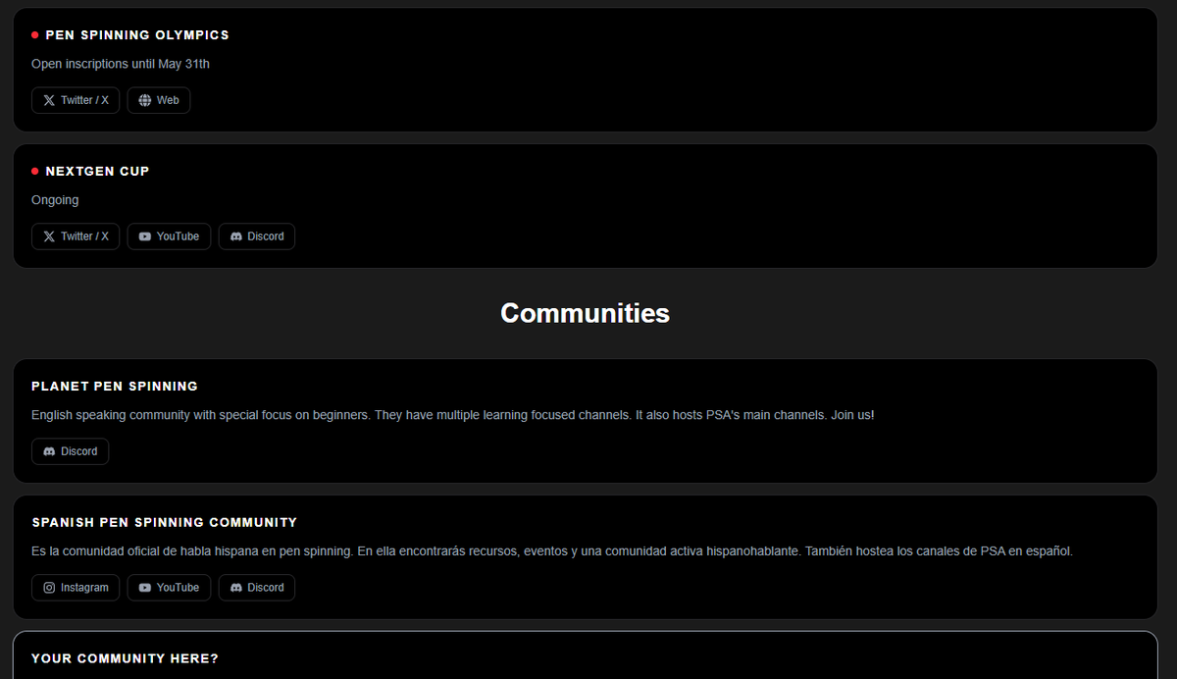Join the NextGen Cup Discord

257,236
